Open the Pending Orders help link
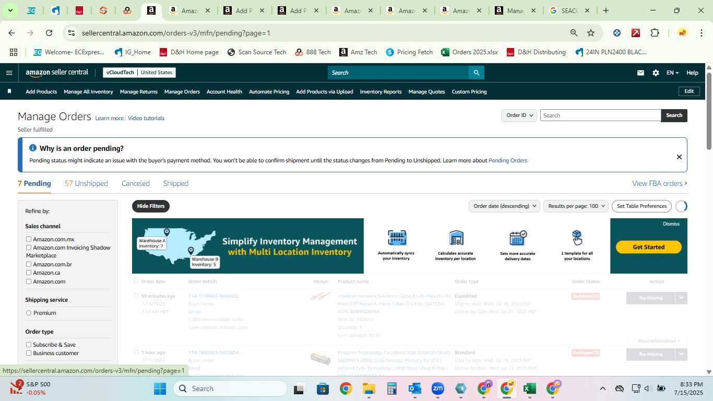The height and width of the screenshot is (401, 713). tap(508, 160)
